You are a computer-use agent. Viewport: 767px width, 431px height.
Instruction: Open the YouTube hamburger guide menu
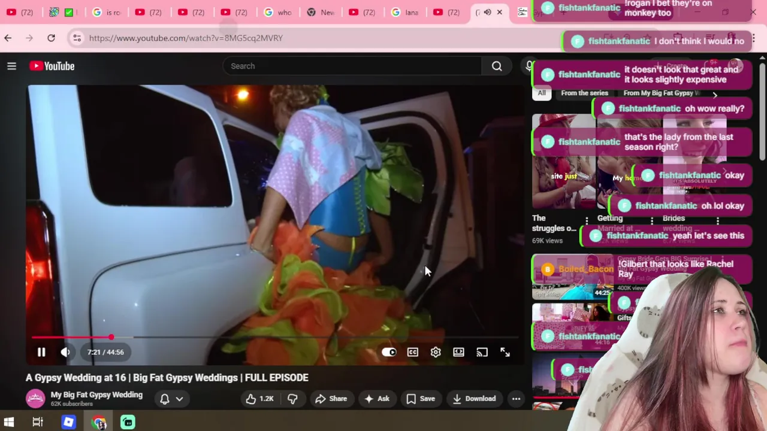tap(11, 66)
